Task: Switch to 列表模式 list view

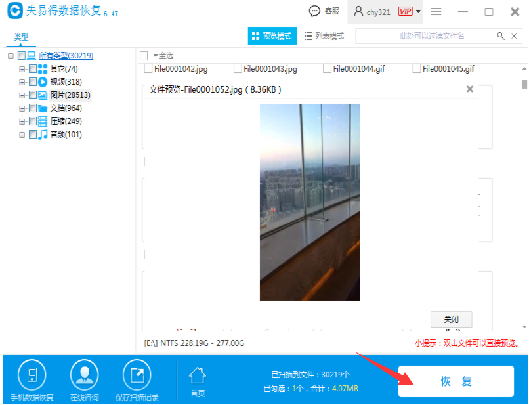Action: click(x=324, y=36)
